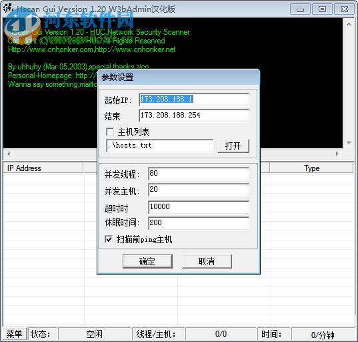Screen dimensions: 358x342
Task: Enable the 主机列表 host list checkbox
Action: coord(110,132)
